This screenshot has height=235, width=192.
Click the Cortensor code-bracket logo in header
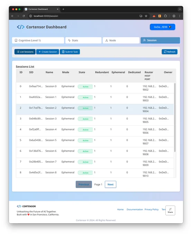20,27
